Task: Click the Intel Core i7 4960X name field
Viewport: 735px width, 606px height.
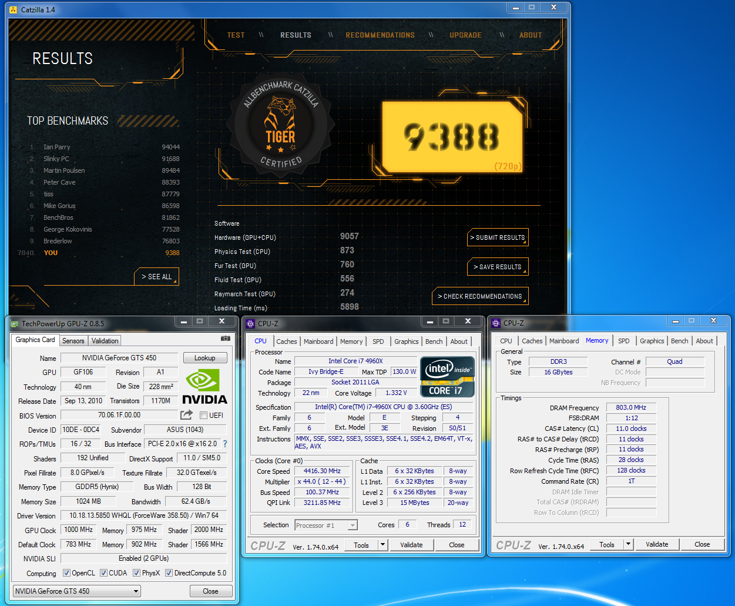Action: (x=355, y=361)
